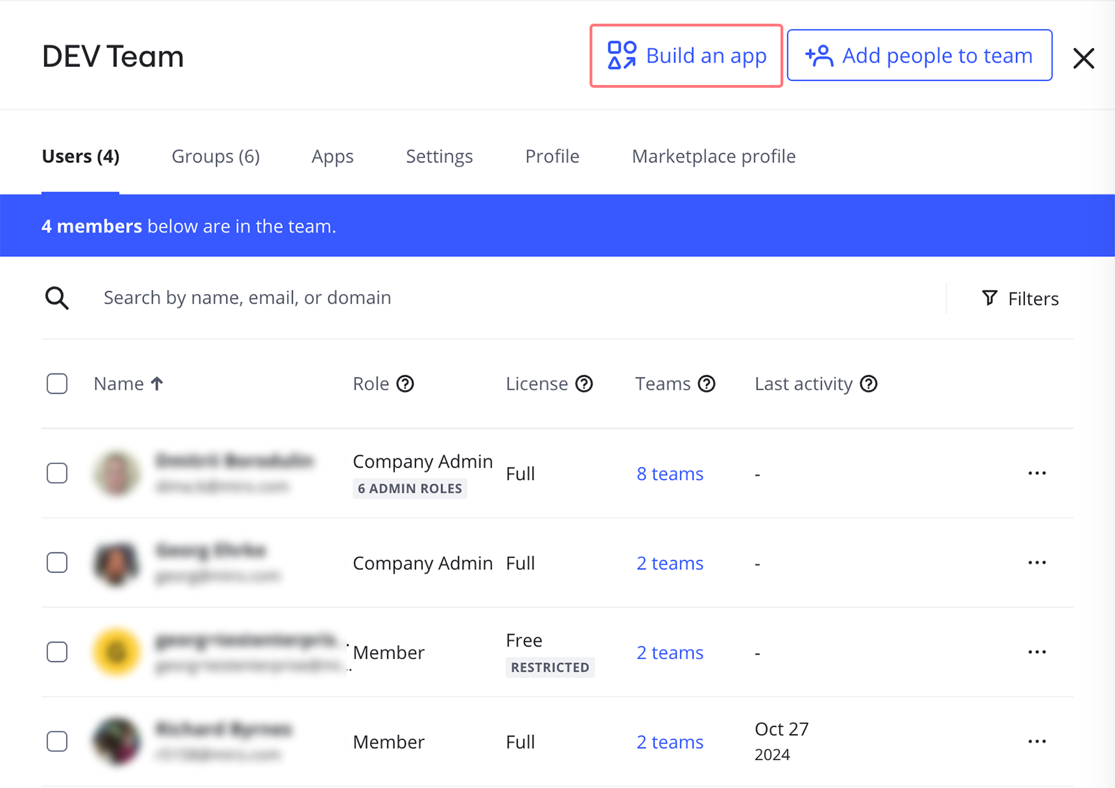Open the three-dot menu for restricted member
This screenshot has height=788, width=1115.
[1037, 652]
